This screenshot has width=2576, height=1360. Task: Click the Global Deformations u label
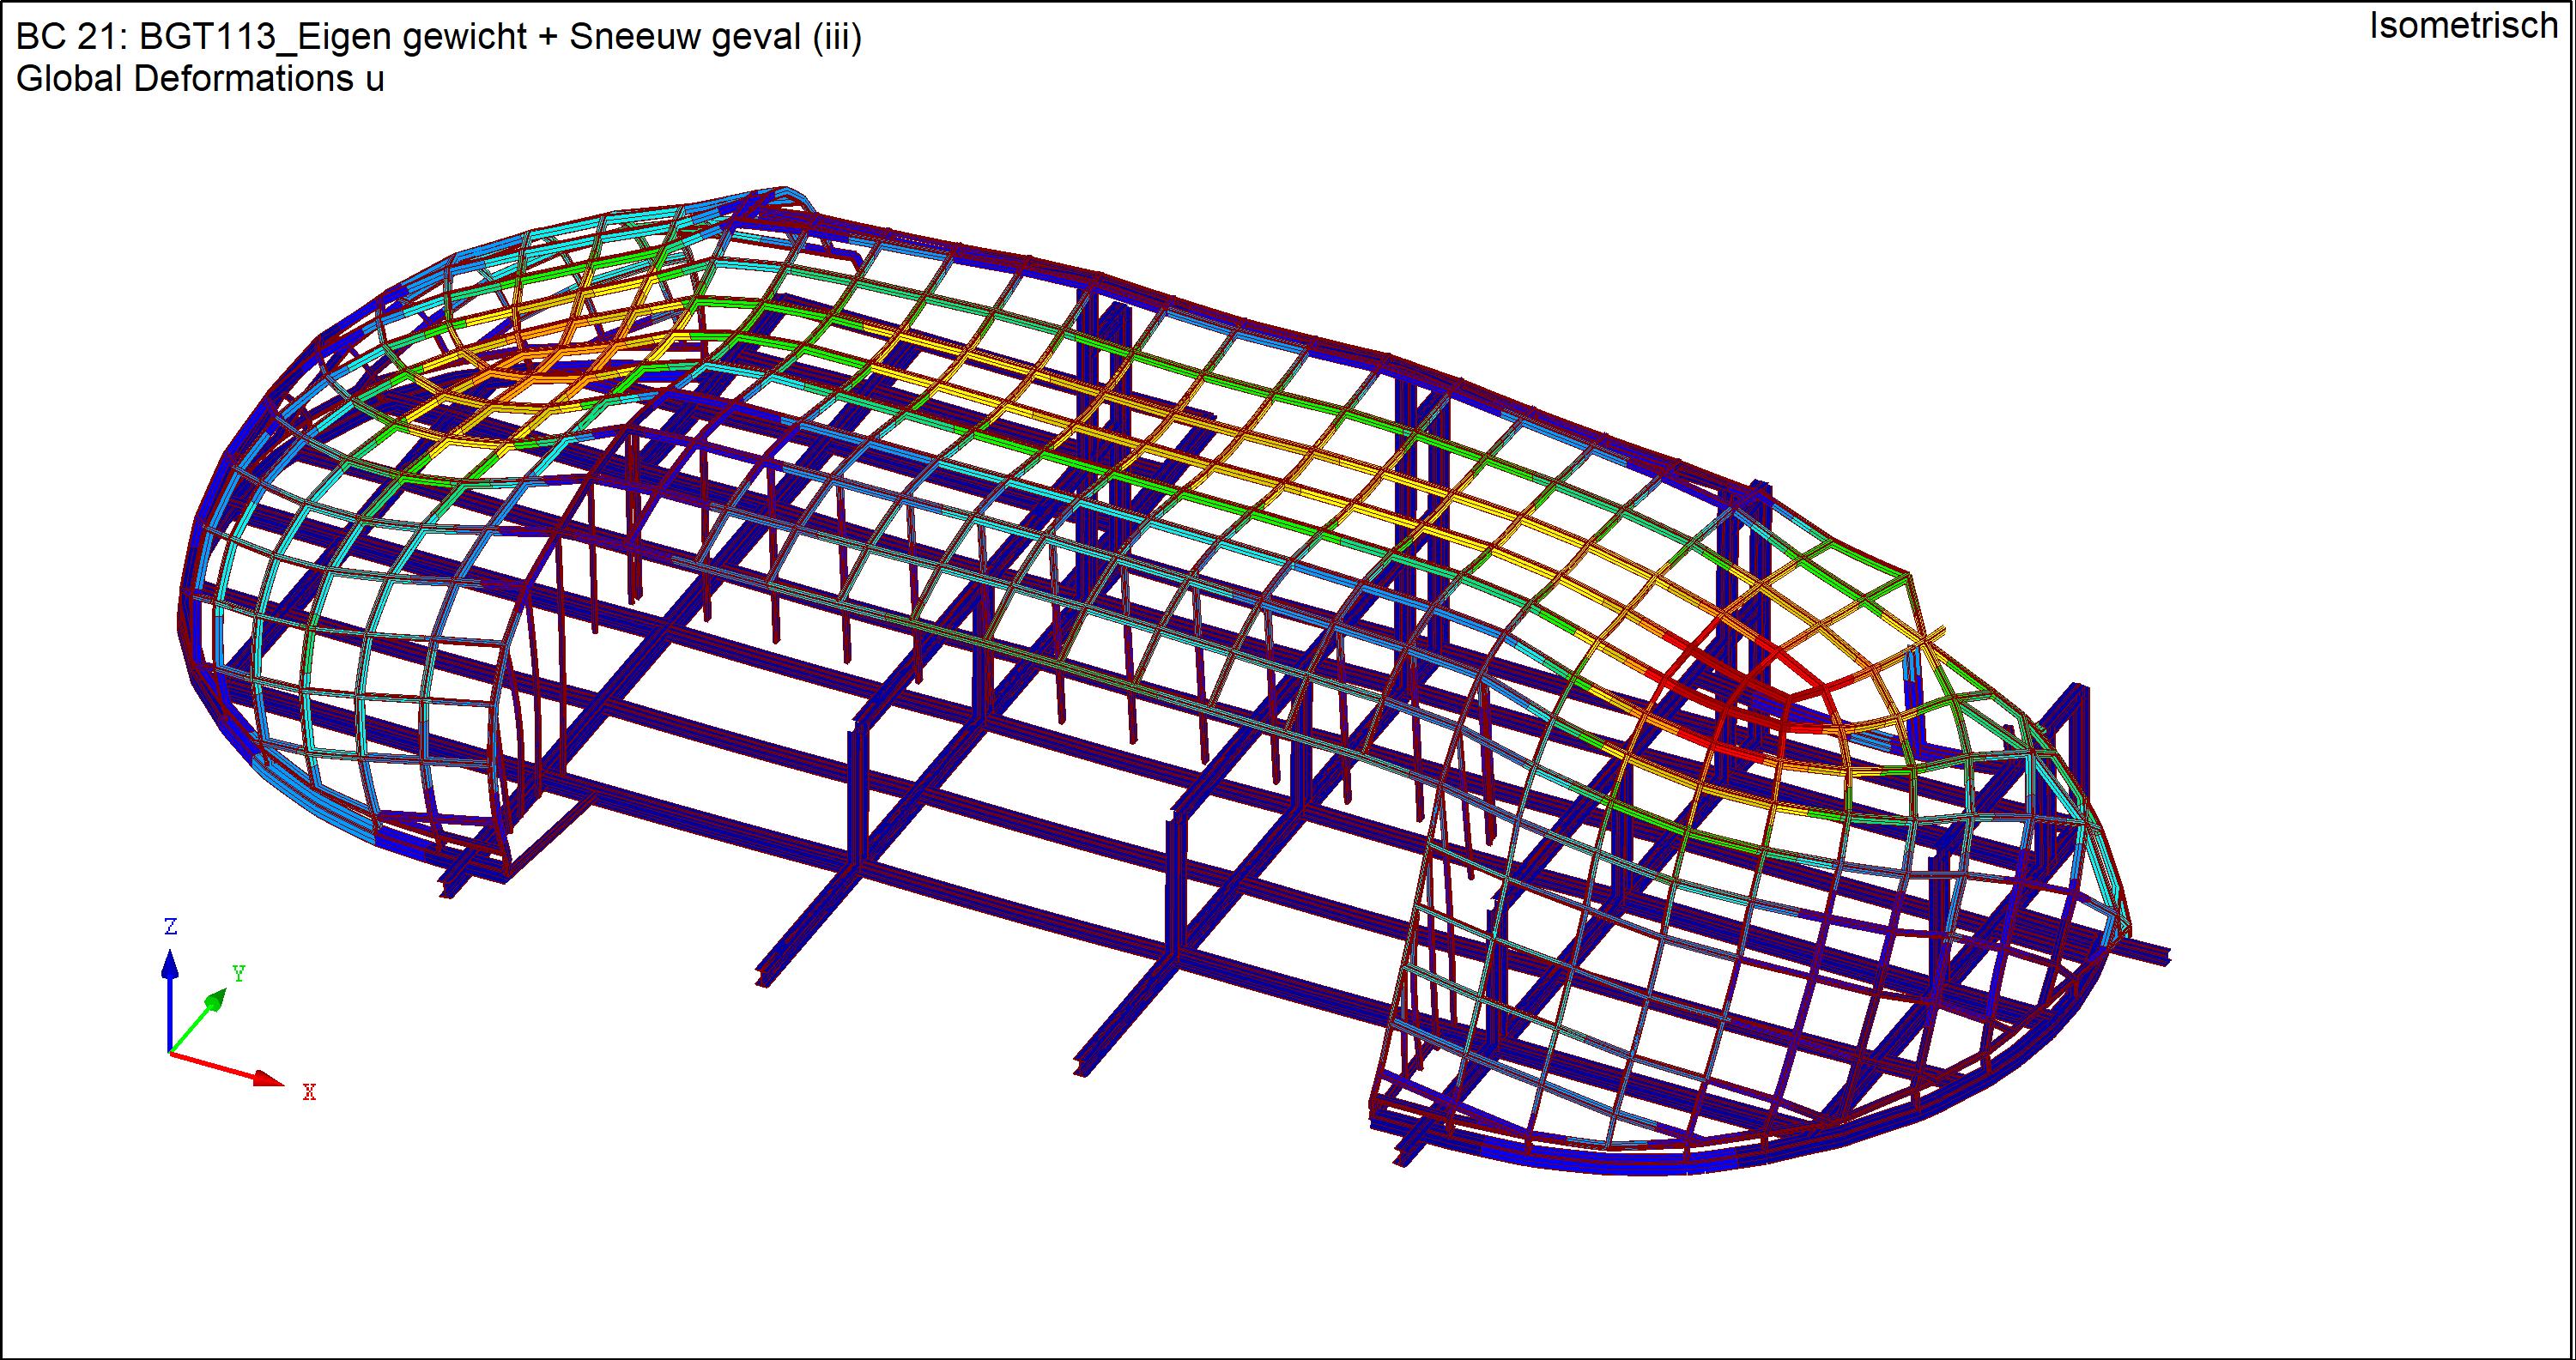coord(200,79)
